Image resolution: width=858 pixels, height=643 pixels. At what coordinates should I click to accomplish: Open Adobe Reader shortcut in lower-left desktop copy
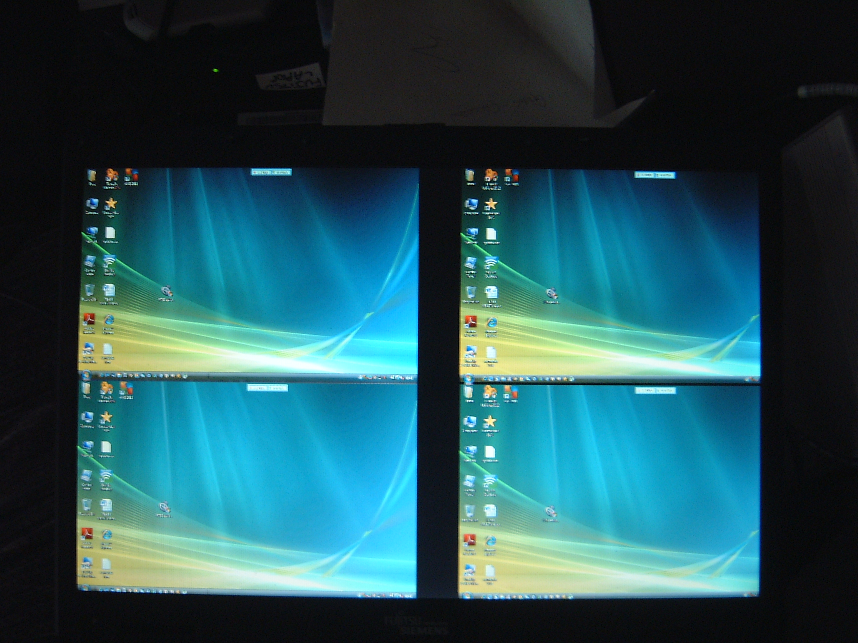point(87,534)
